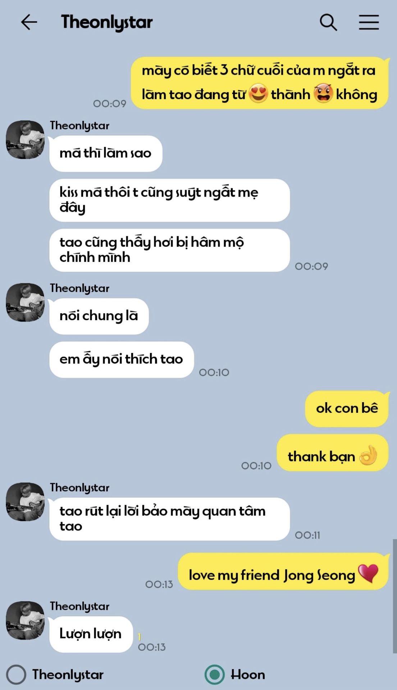397x690 pixels.
Task: Tap the angry emoji in the first message
Action: [323, 93]
